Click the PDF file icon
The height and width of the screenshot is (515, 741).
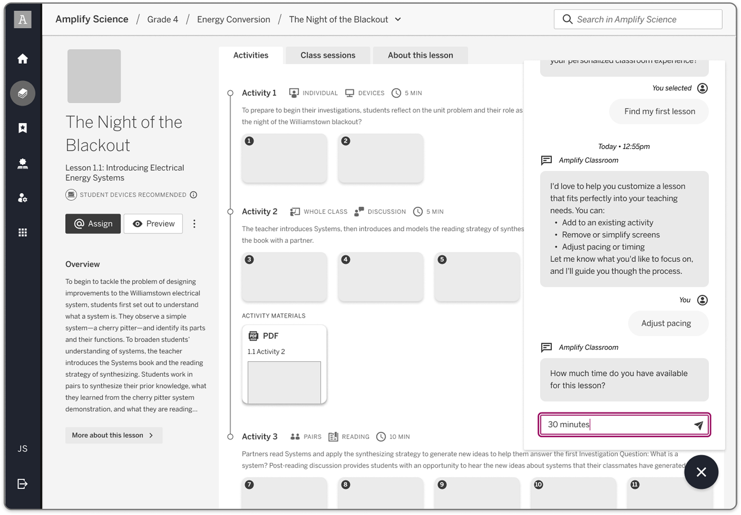253,336
